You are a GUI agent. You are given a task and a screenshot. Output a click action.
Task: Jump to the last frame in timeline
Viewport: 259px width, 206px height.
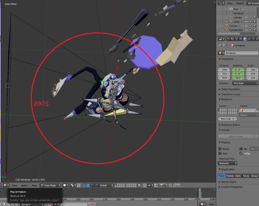point(17,204)
